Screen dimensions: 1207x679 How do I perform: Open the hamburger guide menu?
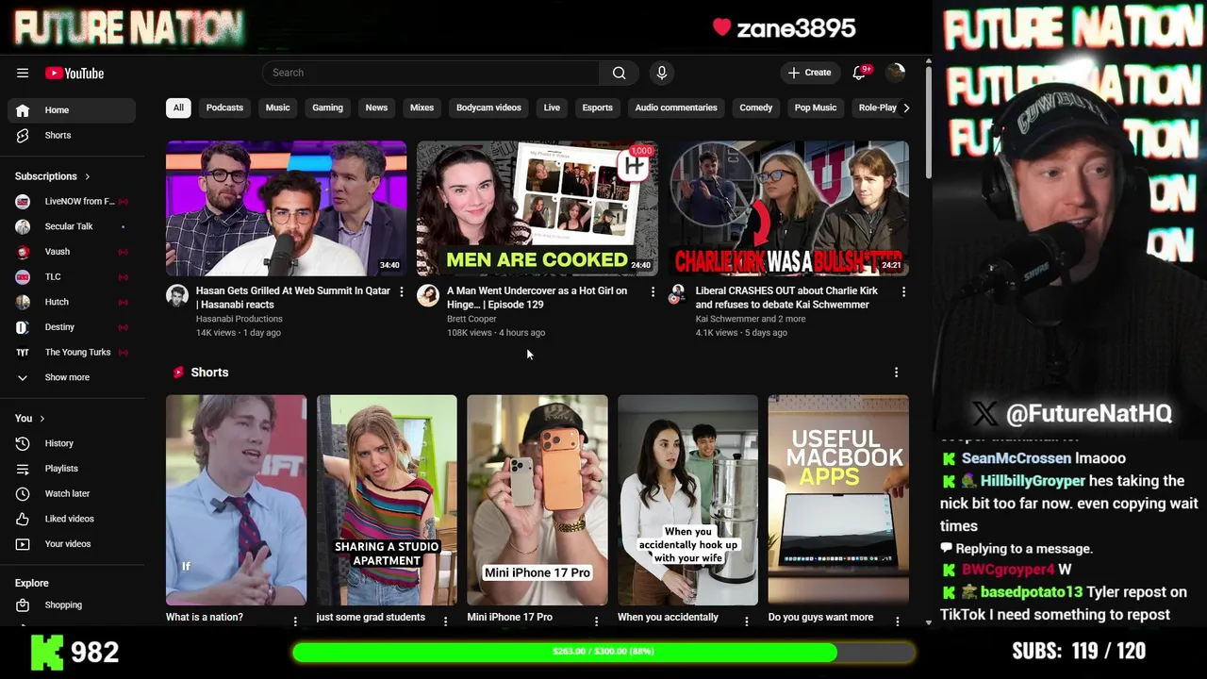click(x=23, y=73)
